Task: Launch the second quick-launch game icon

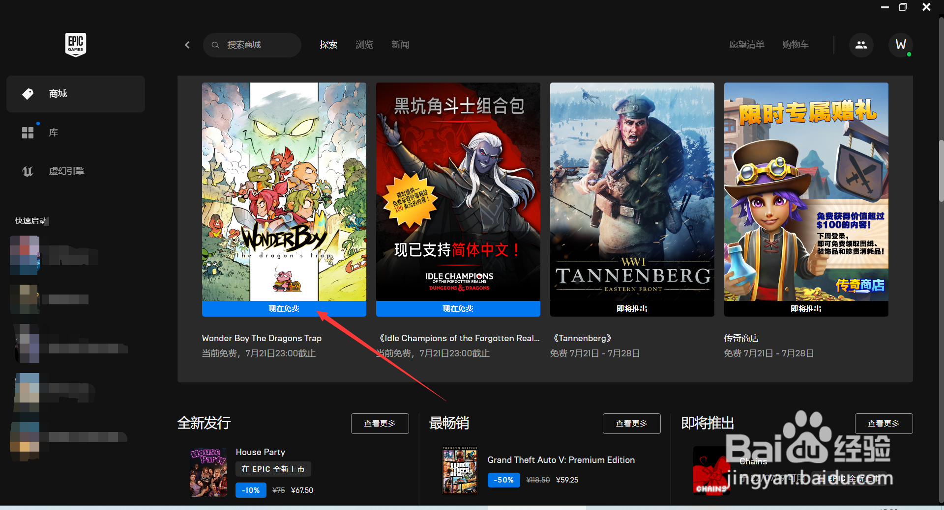Action: (25, 299)
